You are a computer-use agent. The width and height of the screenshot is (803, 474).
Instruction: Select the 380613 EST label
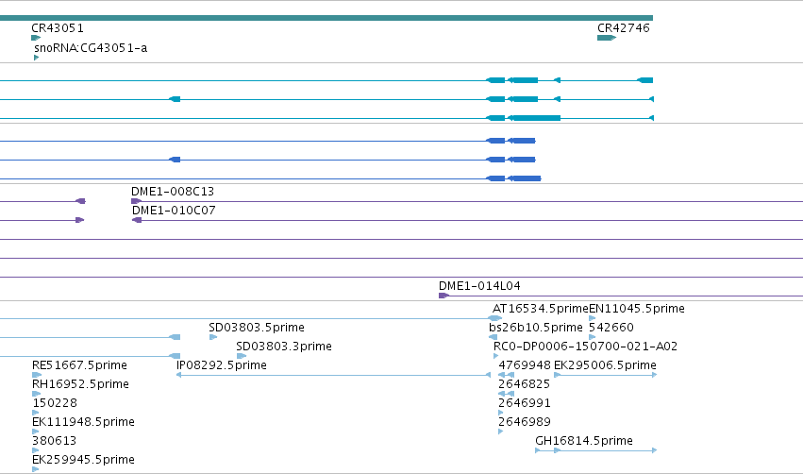click(54, 441)
